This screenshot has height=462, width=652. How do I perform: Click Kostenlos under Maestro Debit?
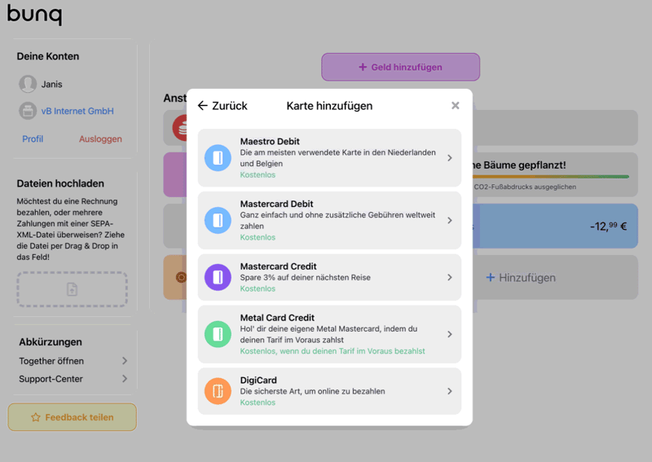[258, 174]
